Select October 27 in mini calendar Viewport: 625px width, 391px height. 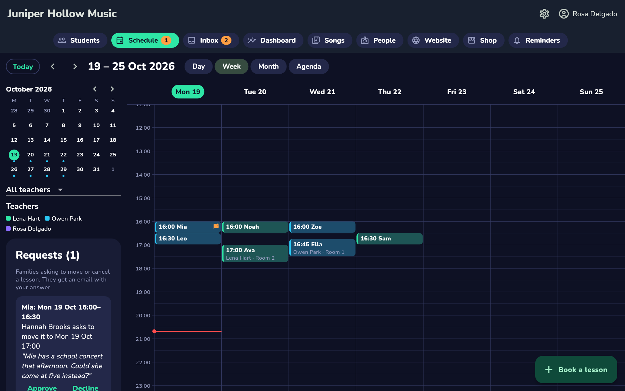click(31, 169)
